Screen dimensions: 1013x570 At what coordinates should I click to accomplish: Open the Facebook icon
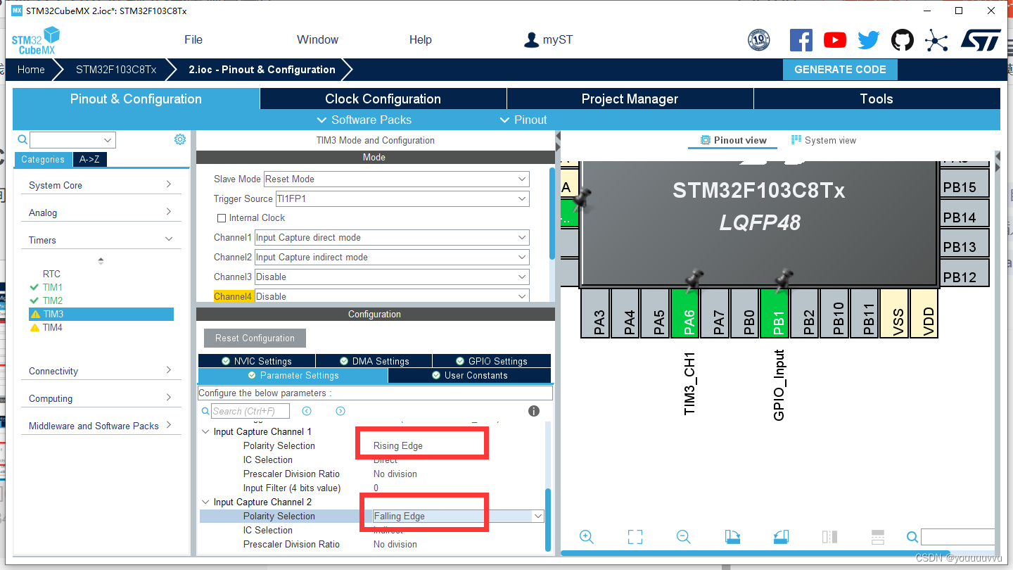pos(801,40)
